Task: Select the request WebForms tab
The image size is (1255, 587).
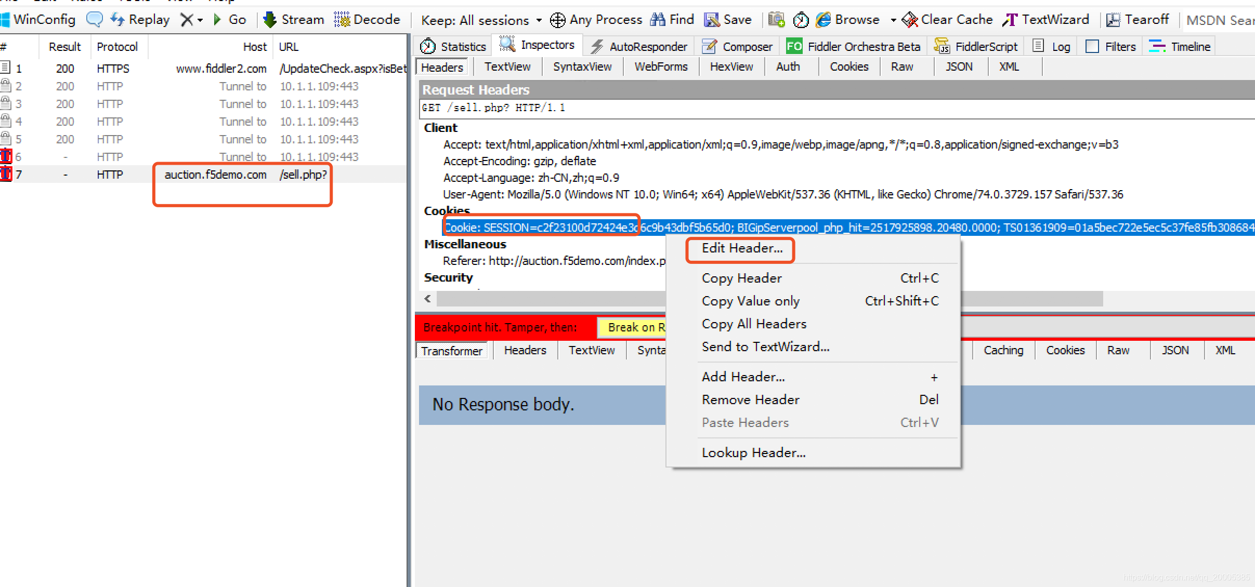Action: [x=661, y=66]
